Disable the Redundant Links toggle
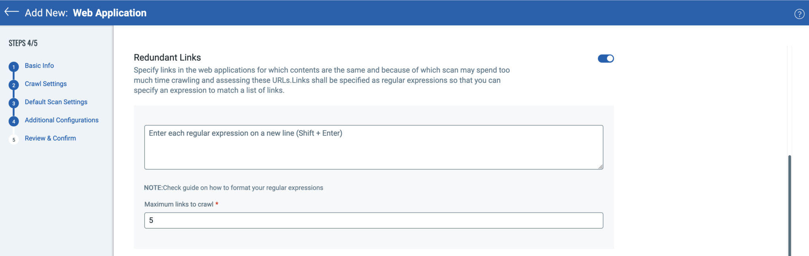809x256 pixels. [606, 58]
